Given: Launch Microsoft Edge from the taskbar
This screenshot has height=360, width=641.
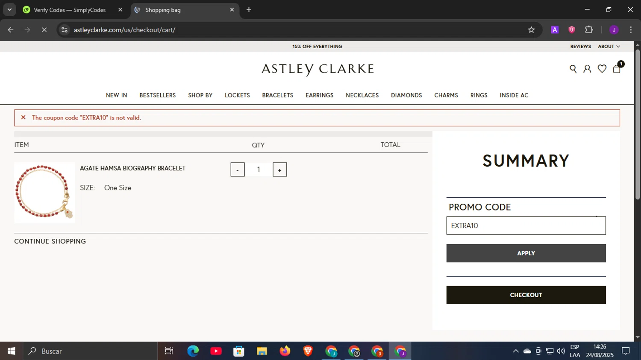Looking at the screenshot, I should [193, 351].
